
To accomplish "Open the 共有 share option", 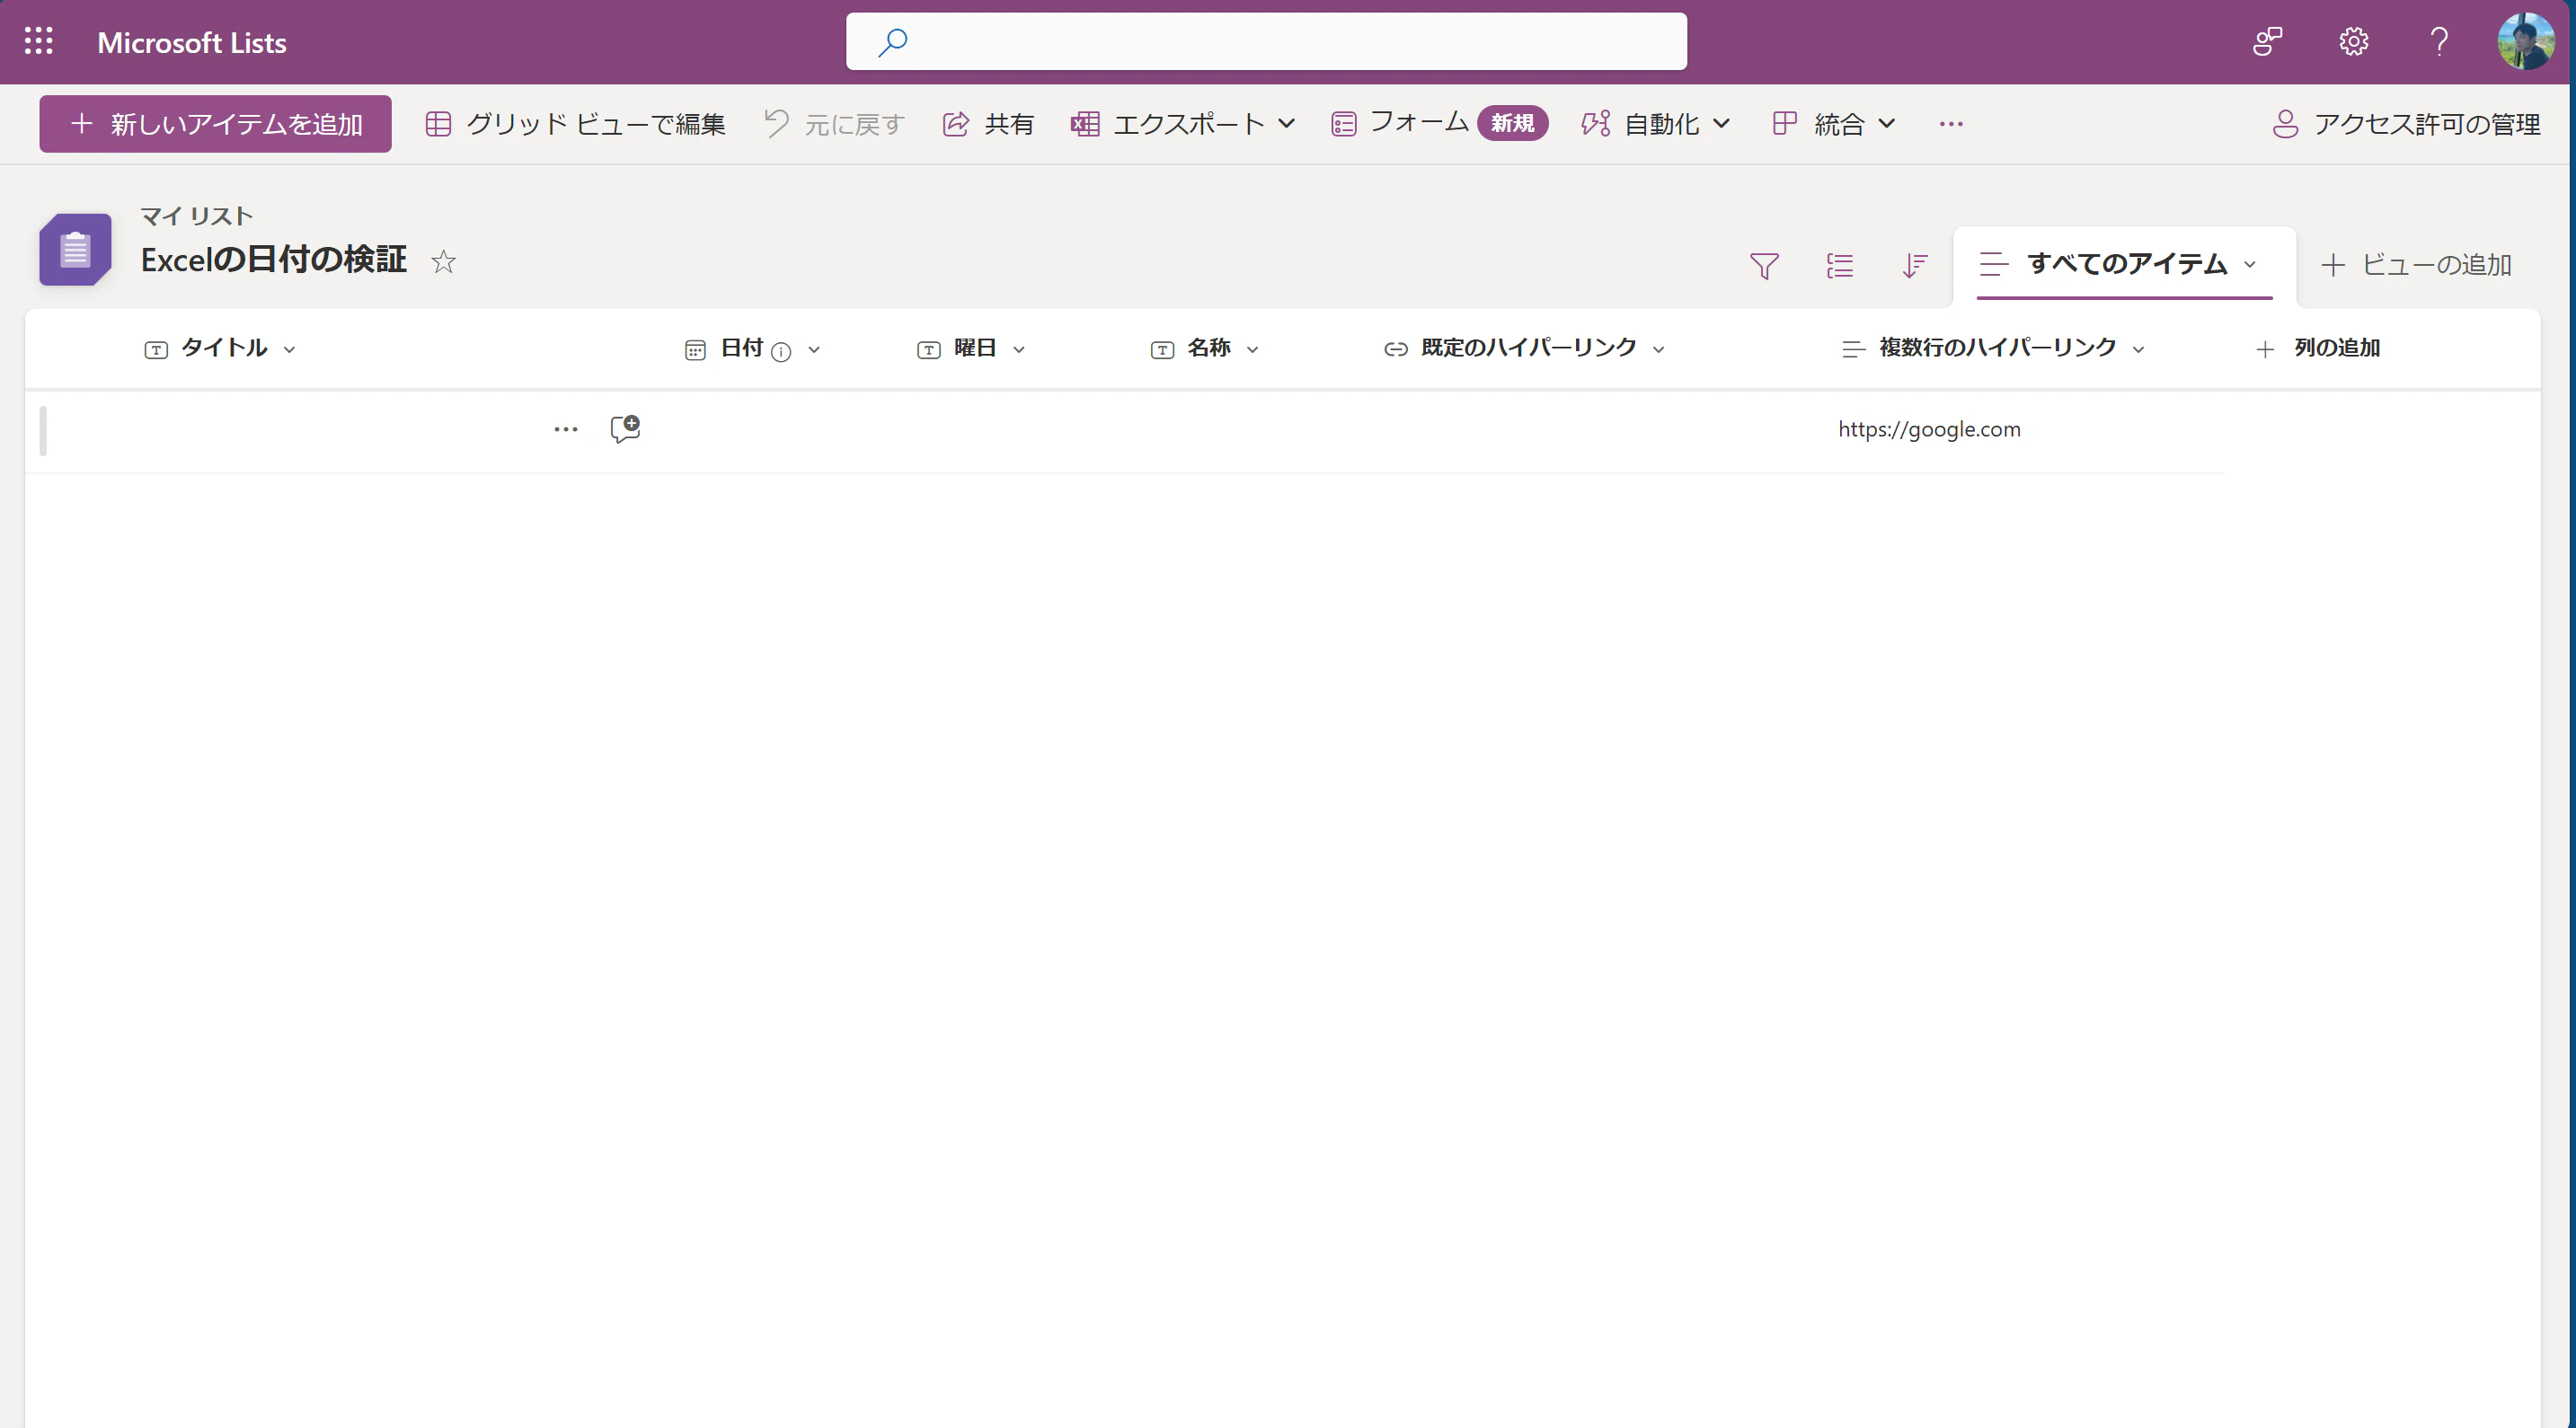I will click(988, 124).
